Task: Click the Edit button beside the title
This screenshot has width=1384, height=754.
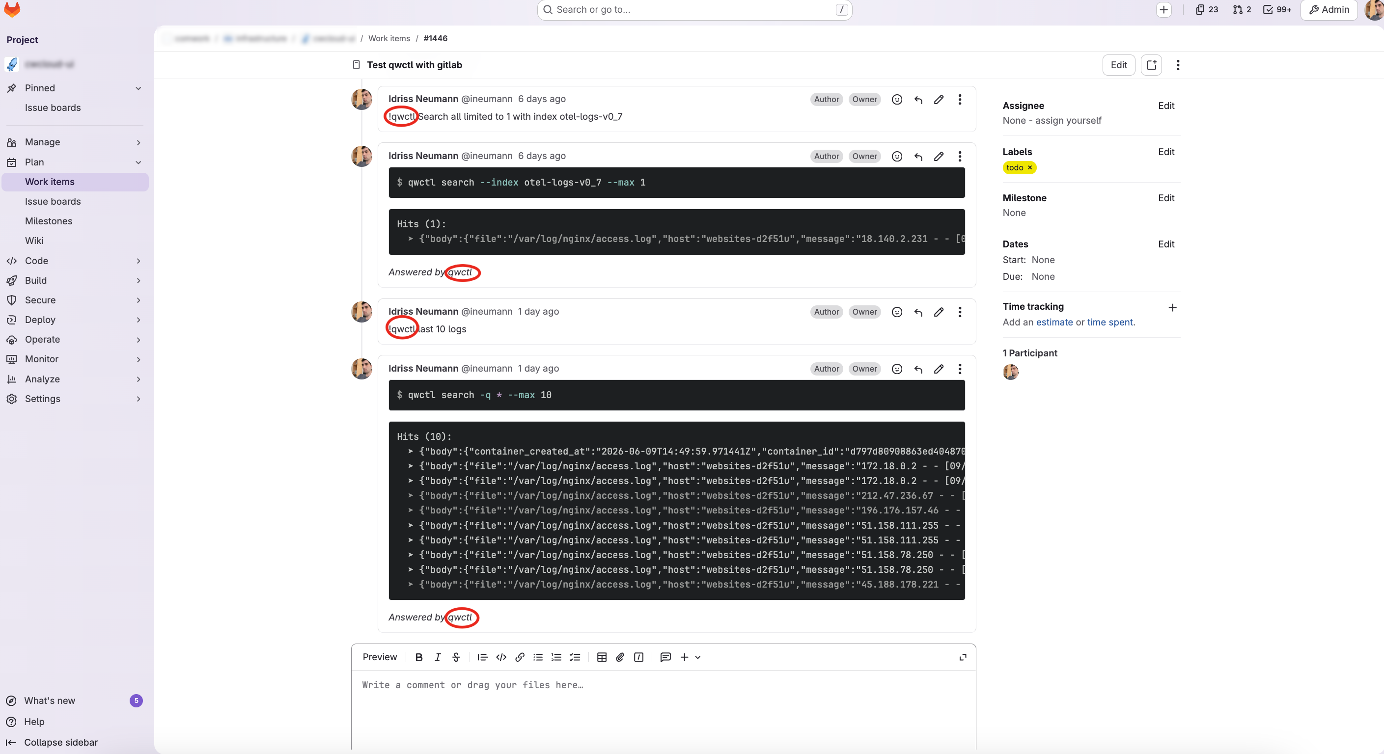Action: tap(1119, 65)
